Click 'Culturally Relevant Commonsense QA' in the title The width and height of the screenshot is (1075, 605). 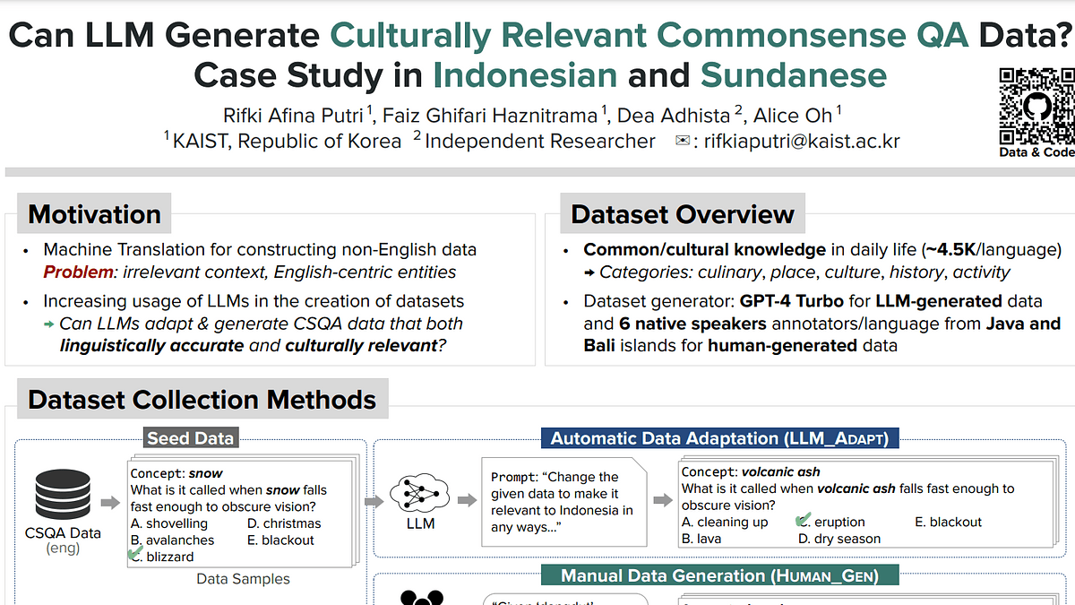pyautogui.click(x=649, y=34)
